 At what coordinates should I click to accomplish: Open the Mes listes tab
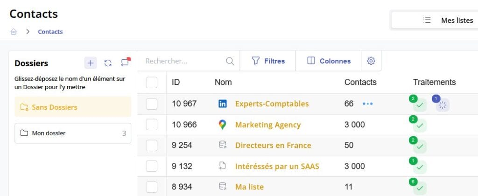click(448, 21)
